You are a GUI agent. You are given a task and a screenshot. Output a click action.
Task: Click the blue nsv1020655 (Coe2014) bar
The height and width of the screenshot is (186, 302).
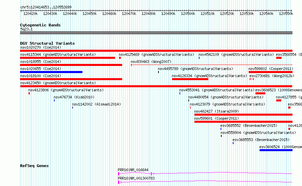click(51, 72)
